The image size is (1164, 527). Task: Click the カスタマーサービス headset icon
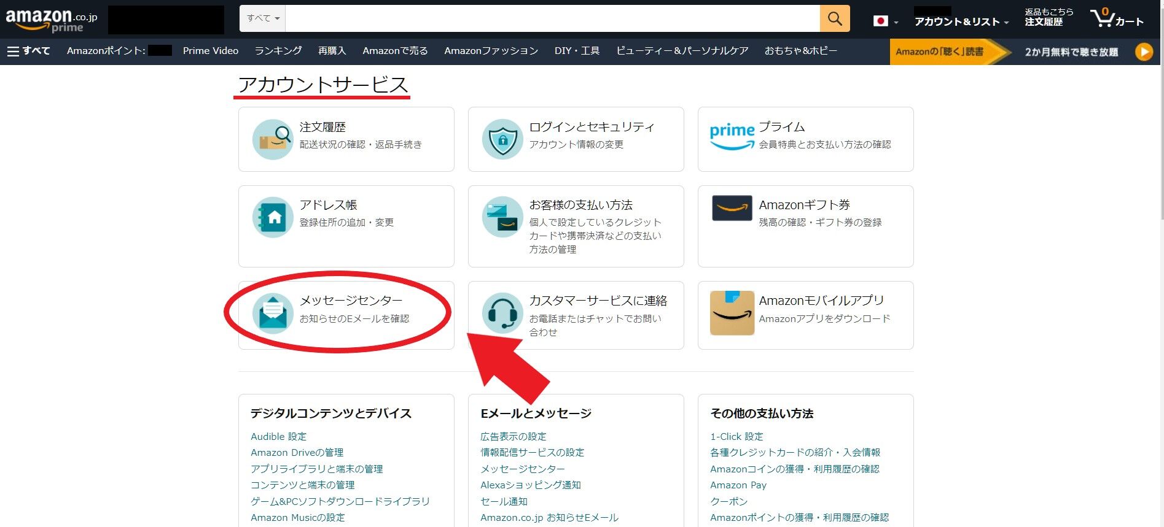coord(502,313)
